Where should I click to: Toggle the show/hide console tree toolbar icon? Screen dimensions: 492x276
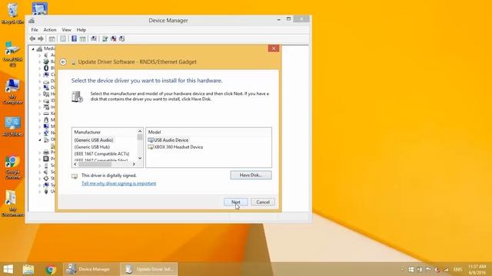tap(52, 39)
